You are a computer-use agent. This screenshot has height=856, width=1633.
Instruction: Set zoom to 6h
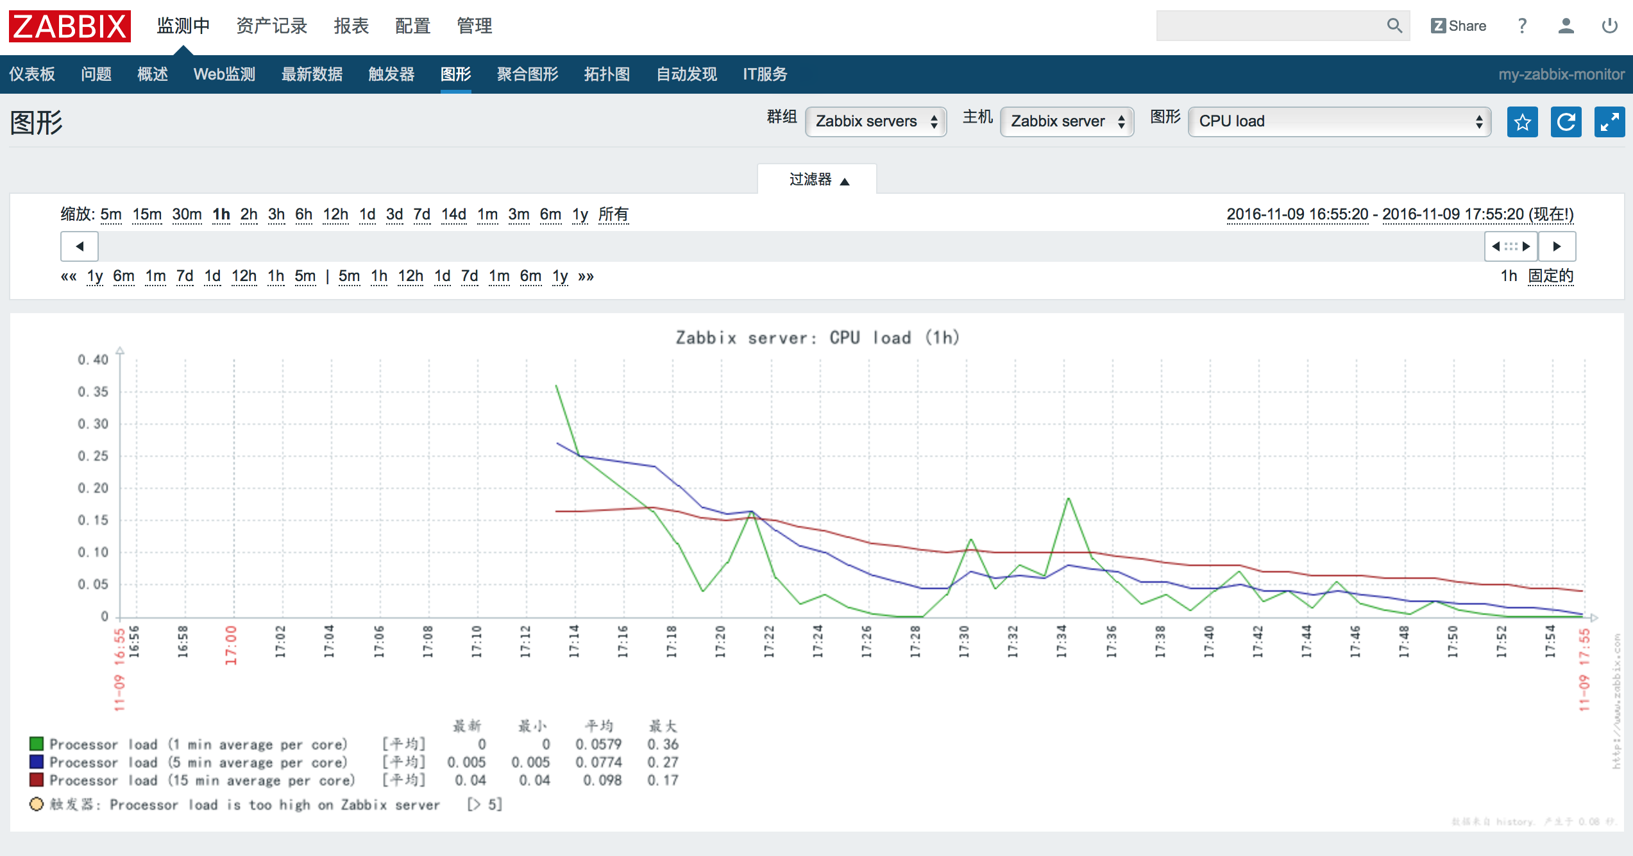point(303,214)
